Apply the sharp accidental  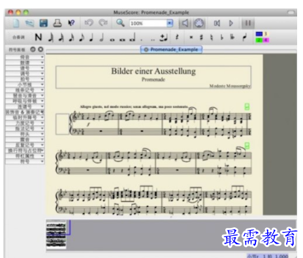point(201,37)
